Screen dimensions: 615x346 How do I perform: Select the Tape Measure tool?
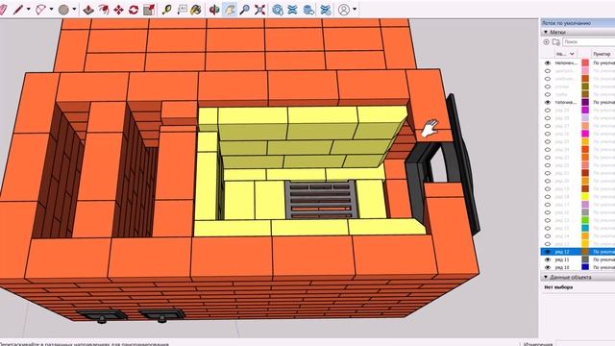pyautogui.click(x=167, y=10)
